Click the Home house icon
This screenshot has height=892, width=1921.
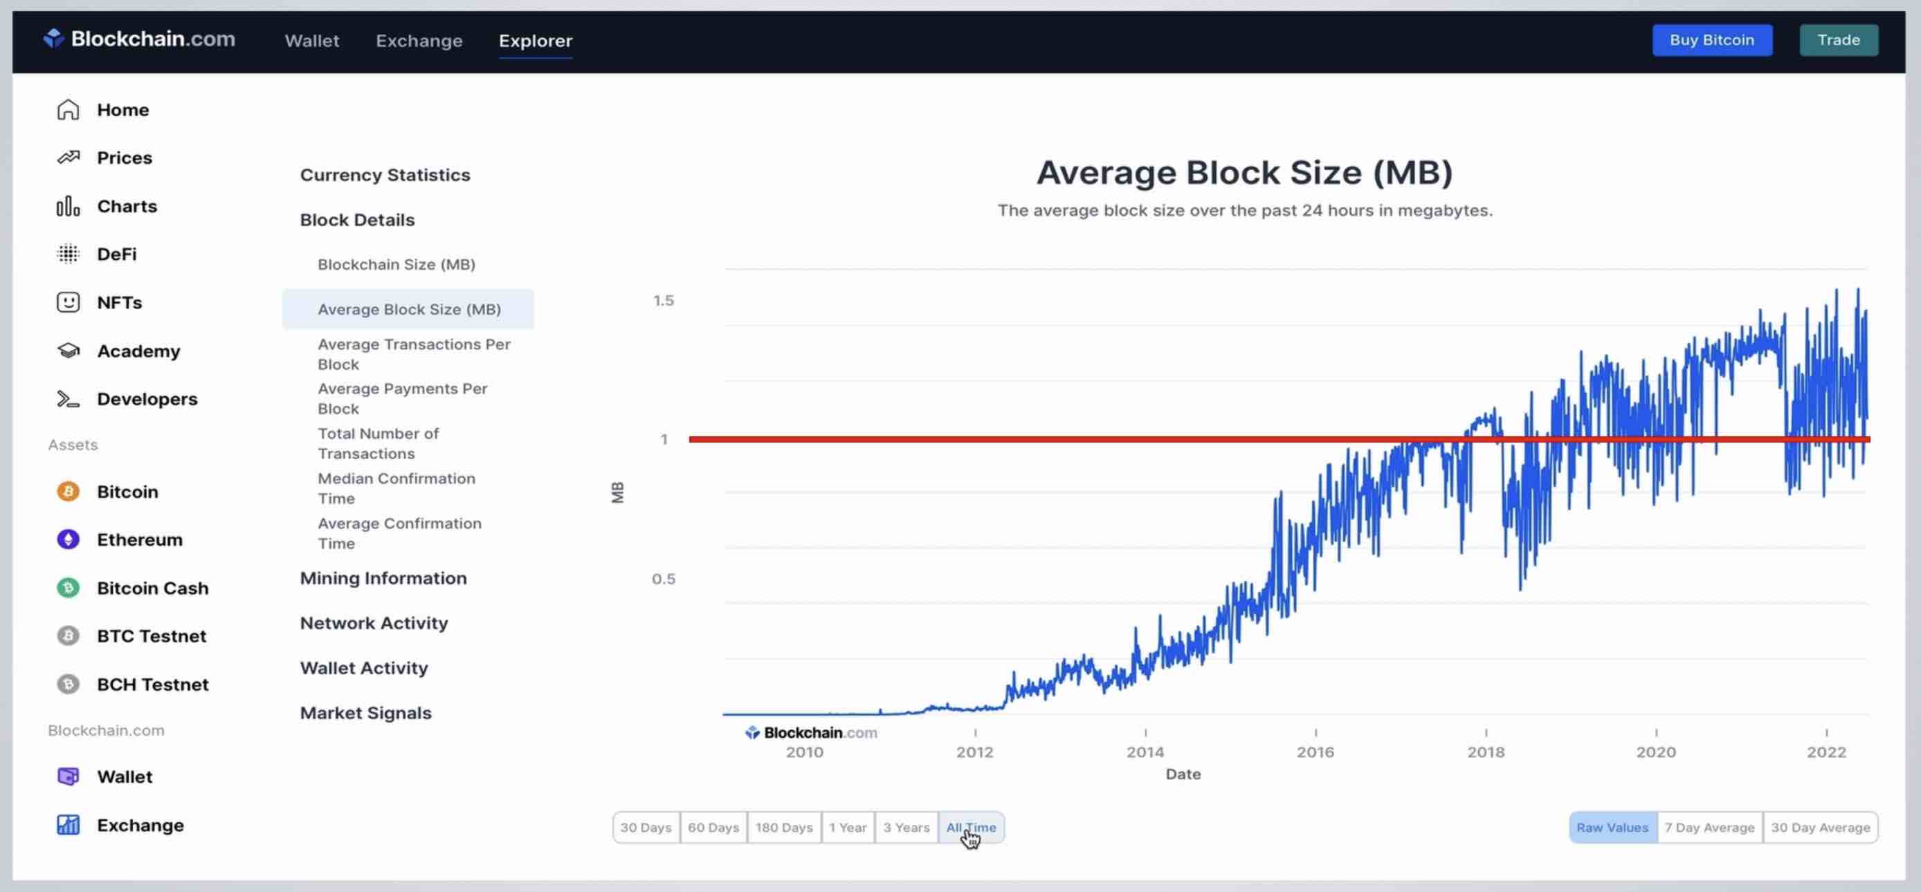tap(68, 109)
